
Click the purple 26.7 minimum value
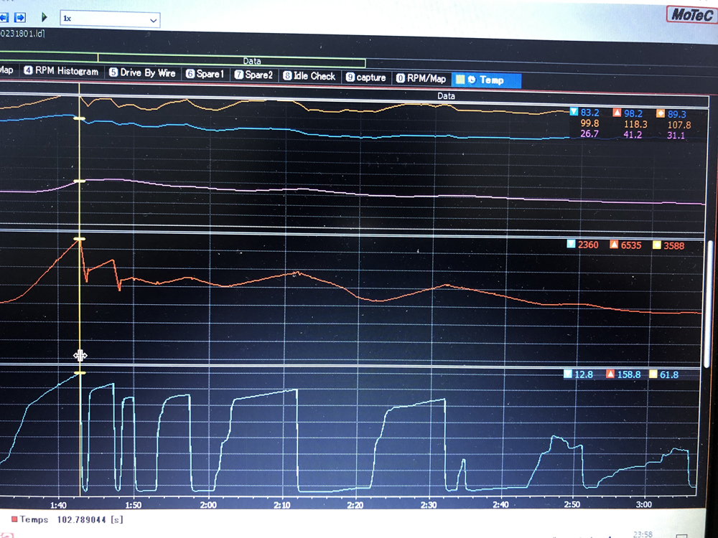coord(589,133)
